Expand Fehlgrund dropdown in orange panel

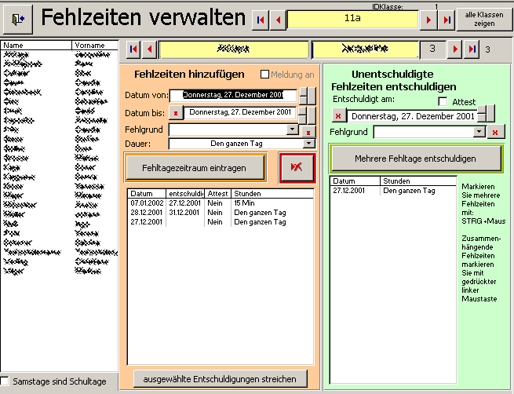point(293,130)
